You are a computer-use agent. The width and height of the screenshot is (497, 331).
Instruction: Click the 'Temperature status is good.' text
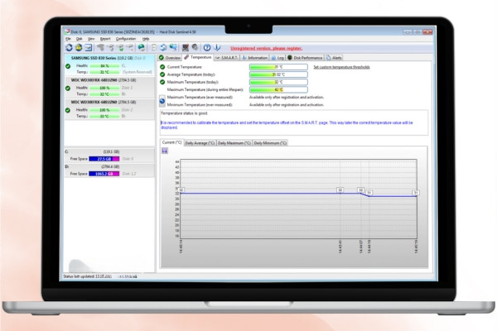(184, 113)
